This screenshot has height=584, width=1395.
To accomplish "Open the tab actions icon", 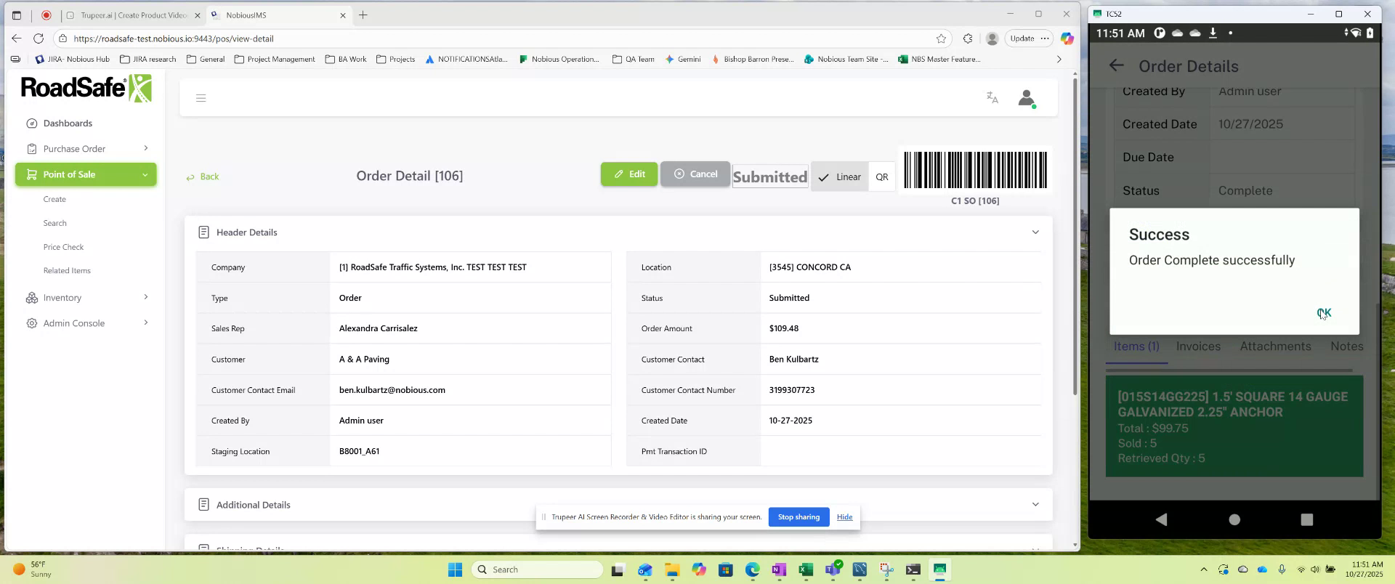I will tap(17, 15).
